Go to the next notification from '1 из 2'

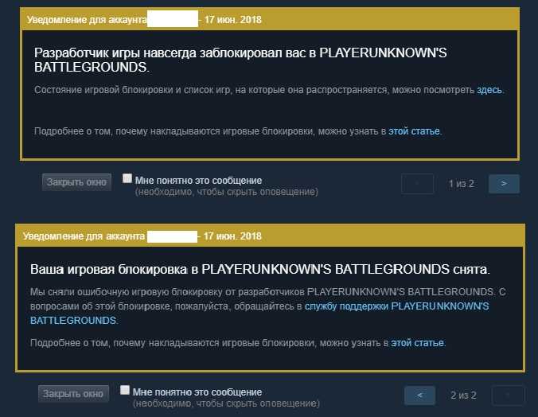(504, 184)
